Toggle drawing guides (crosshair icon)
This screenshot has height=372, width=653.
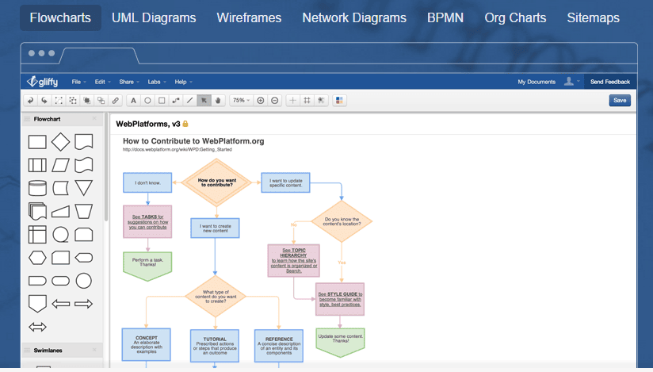click(x=292, y=101)
